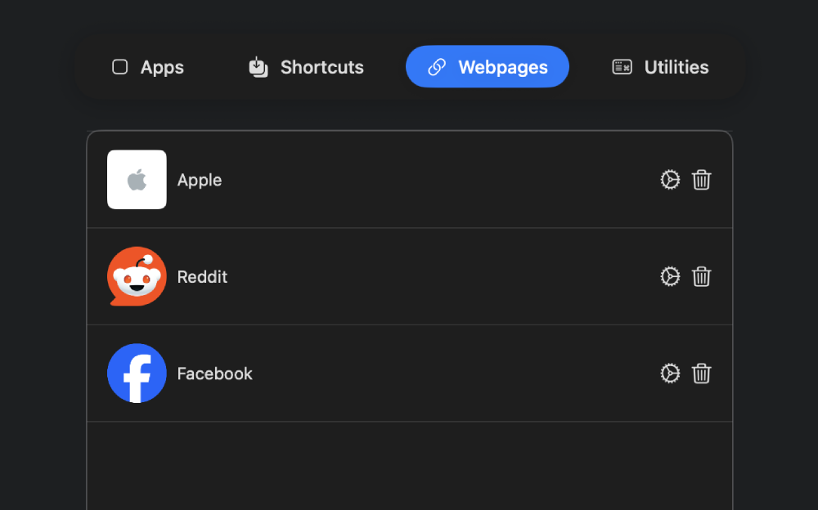Switch to the Apps tab

pyautogui.click(x=148, y=67)
